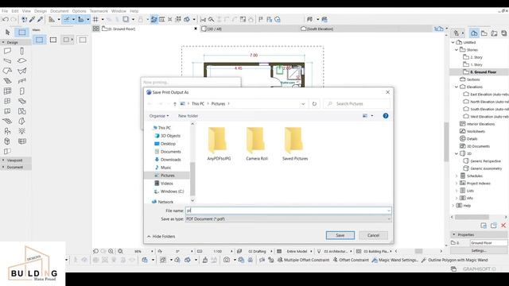
Task: Open the Organize dropdown in dialog
Action: coord(159,116)
